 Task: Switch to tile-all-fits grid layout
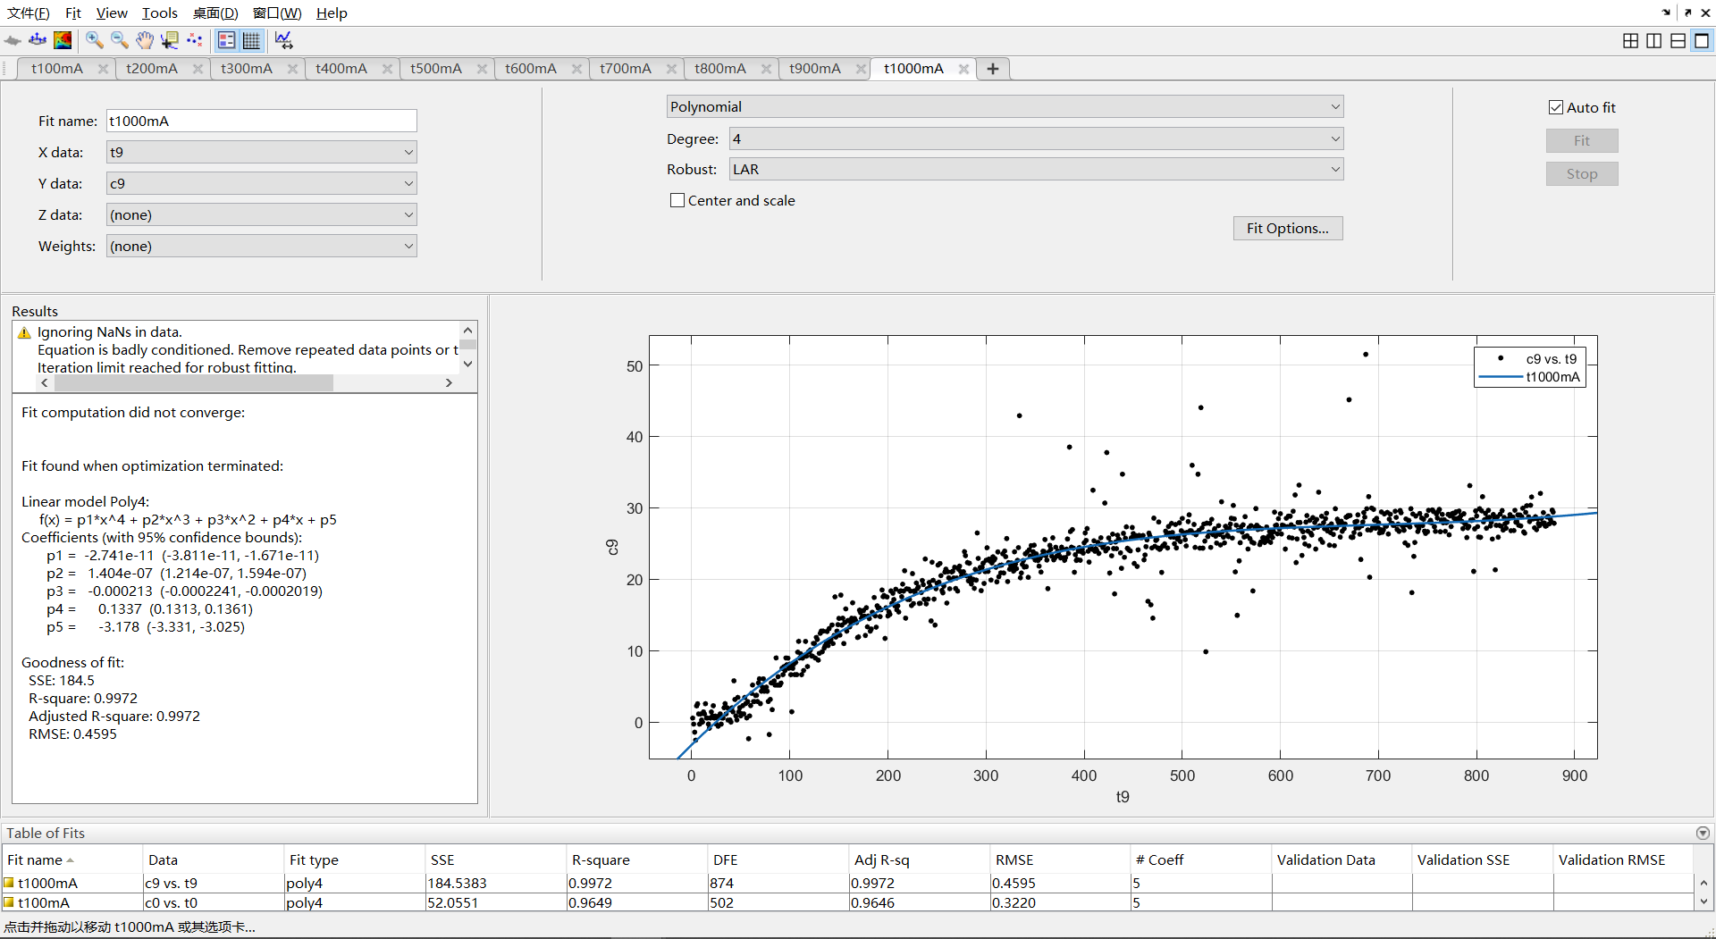1630,41
